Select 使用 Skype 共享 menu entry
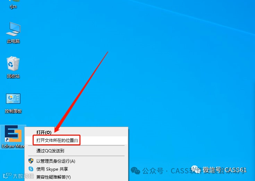 click(x=76, y=169)
